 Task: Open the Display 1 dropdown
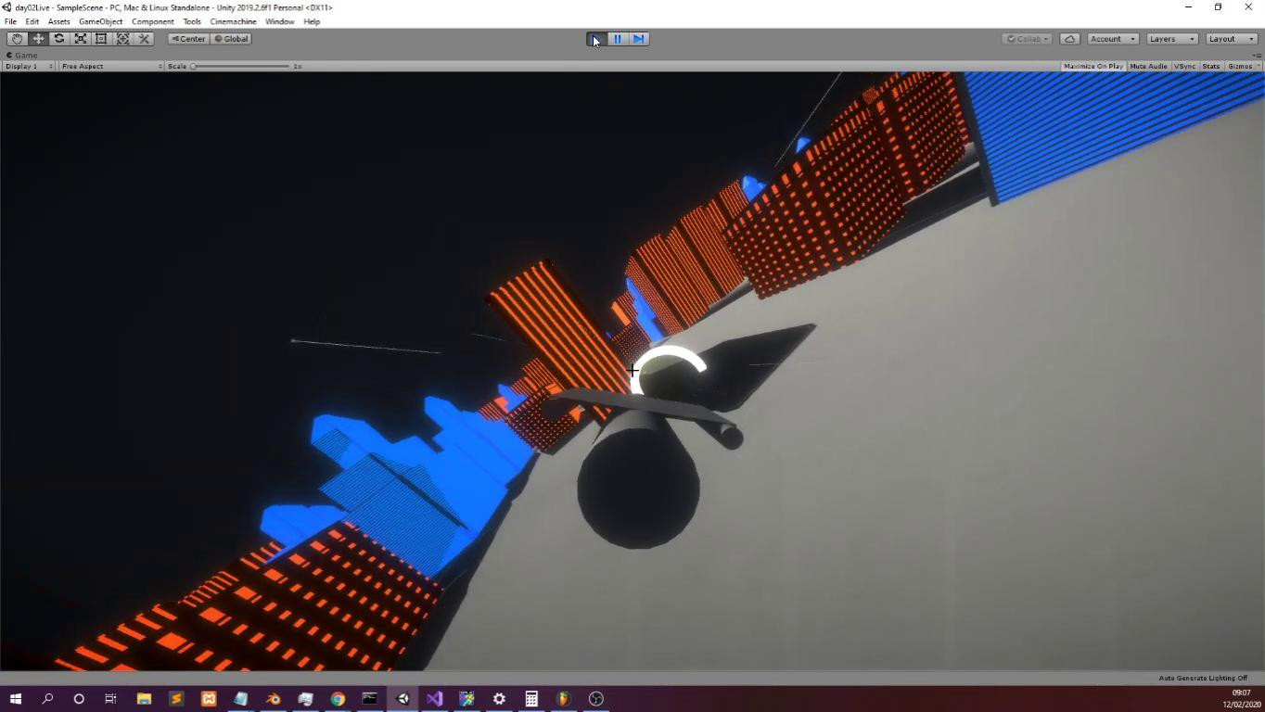coord(29,66)
